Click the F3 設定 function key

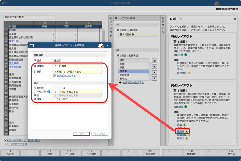[50, 153]
